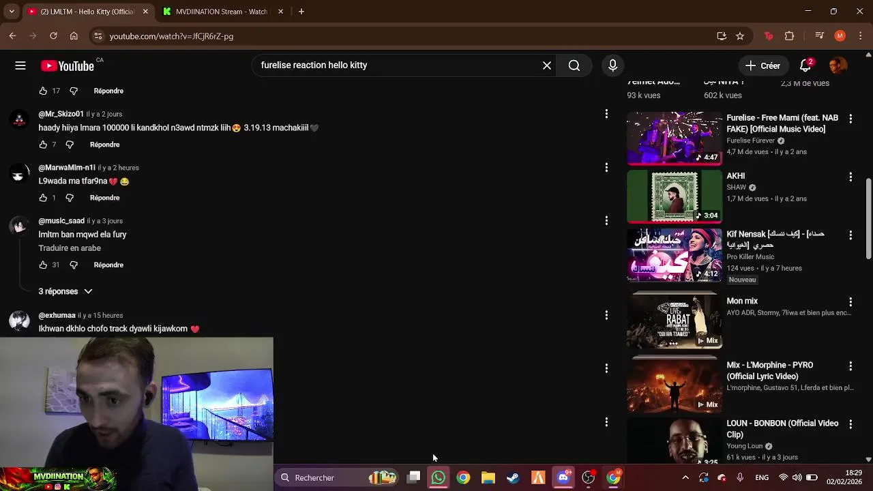Switch to the MVDIINATION Stream tab
Screen dimensions: 873x491
[x=221, y=12]
